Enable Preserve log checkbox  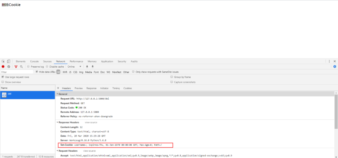tap(28, 67)
